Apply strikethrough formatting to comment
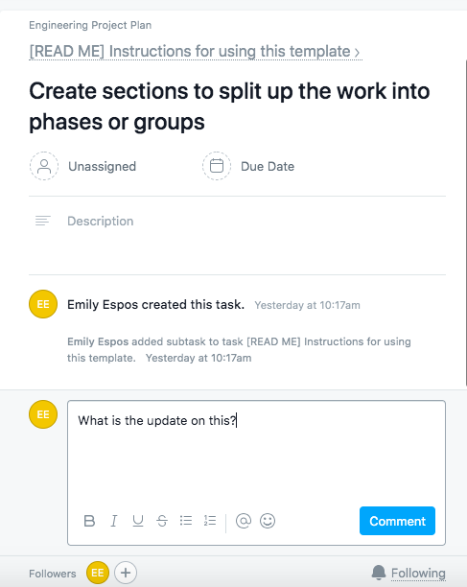This screenshot has height=587, width=467. 162,521
